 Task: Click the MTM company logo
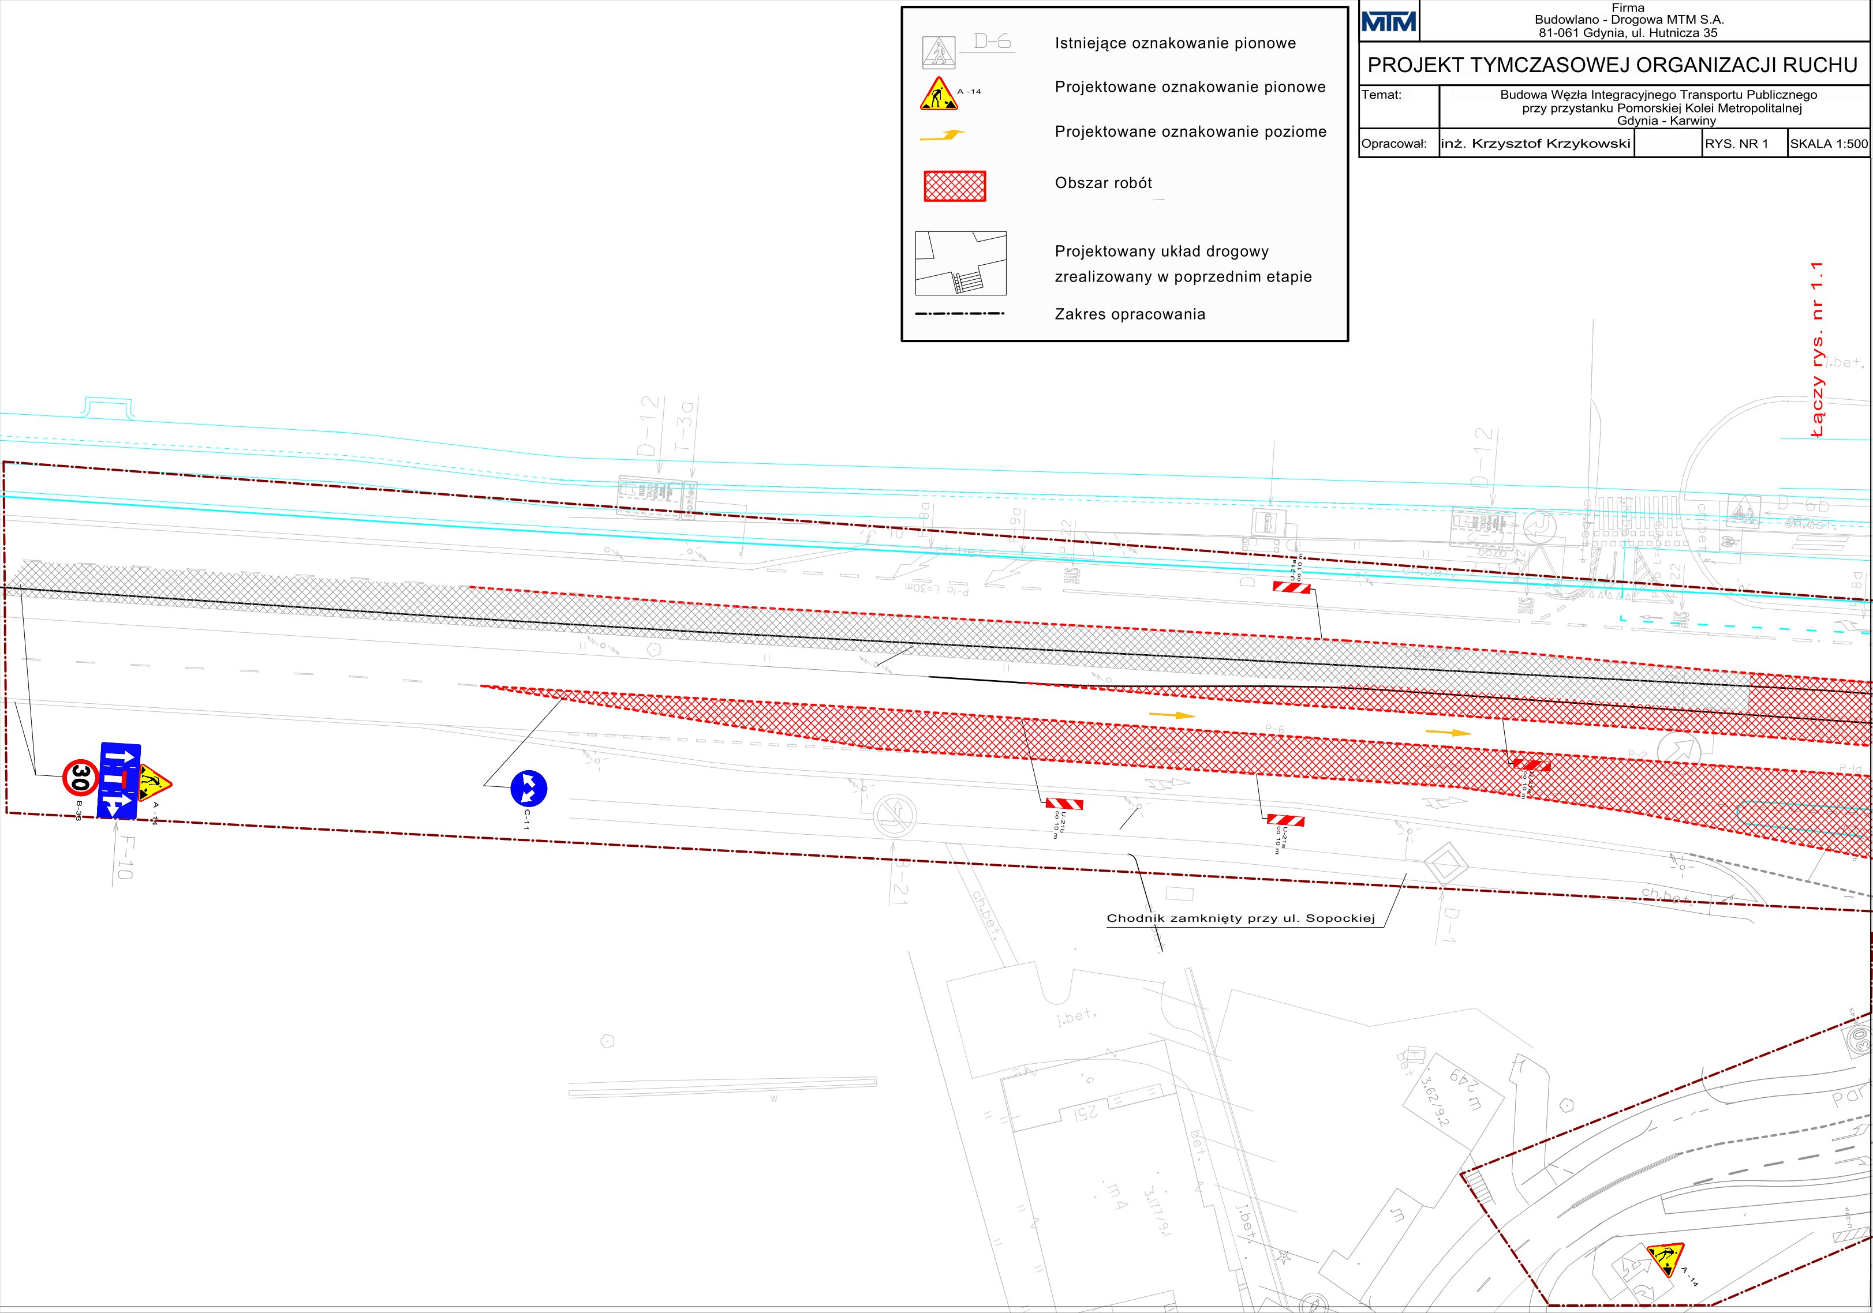tap(1389, 22)
